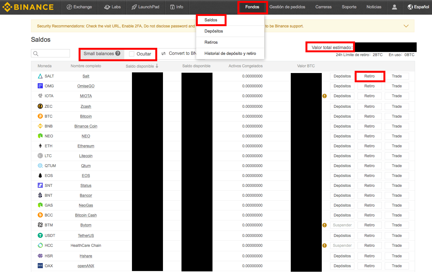The width and height of the screenshot is (432, 272).
Task: Open the Zcash name link
Action: 86,107
